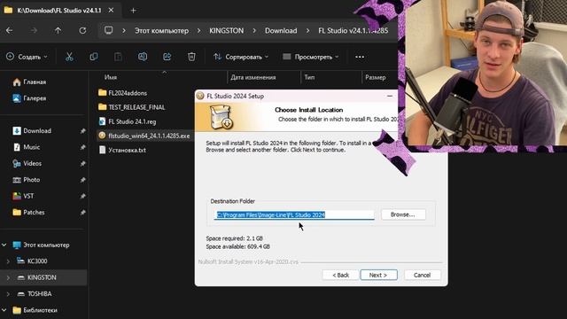Sort by Имя column header

pyautogui.click(x=110, y=77)
